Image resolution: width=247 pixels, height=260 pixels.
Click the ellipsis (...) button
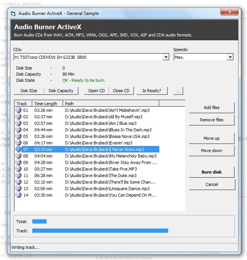(178, 91)
